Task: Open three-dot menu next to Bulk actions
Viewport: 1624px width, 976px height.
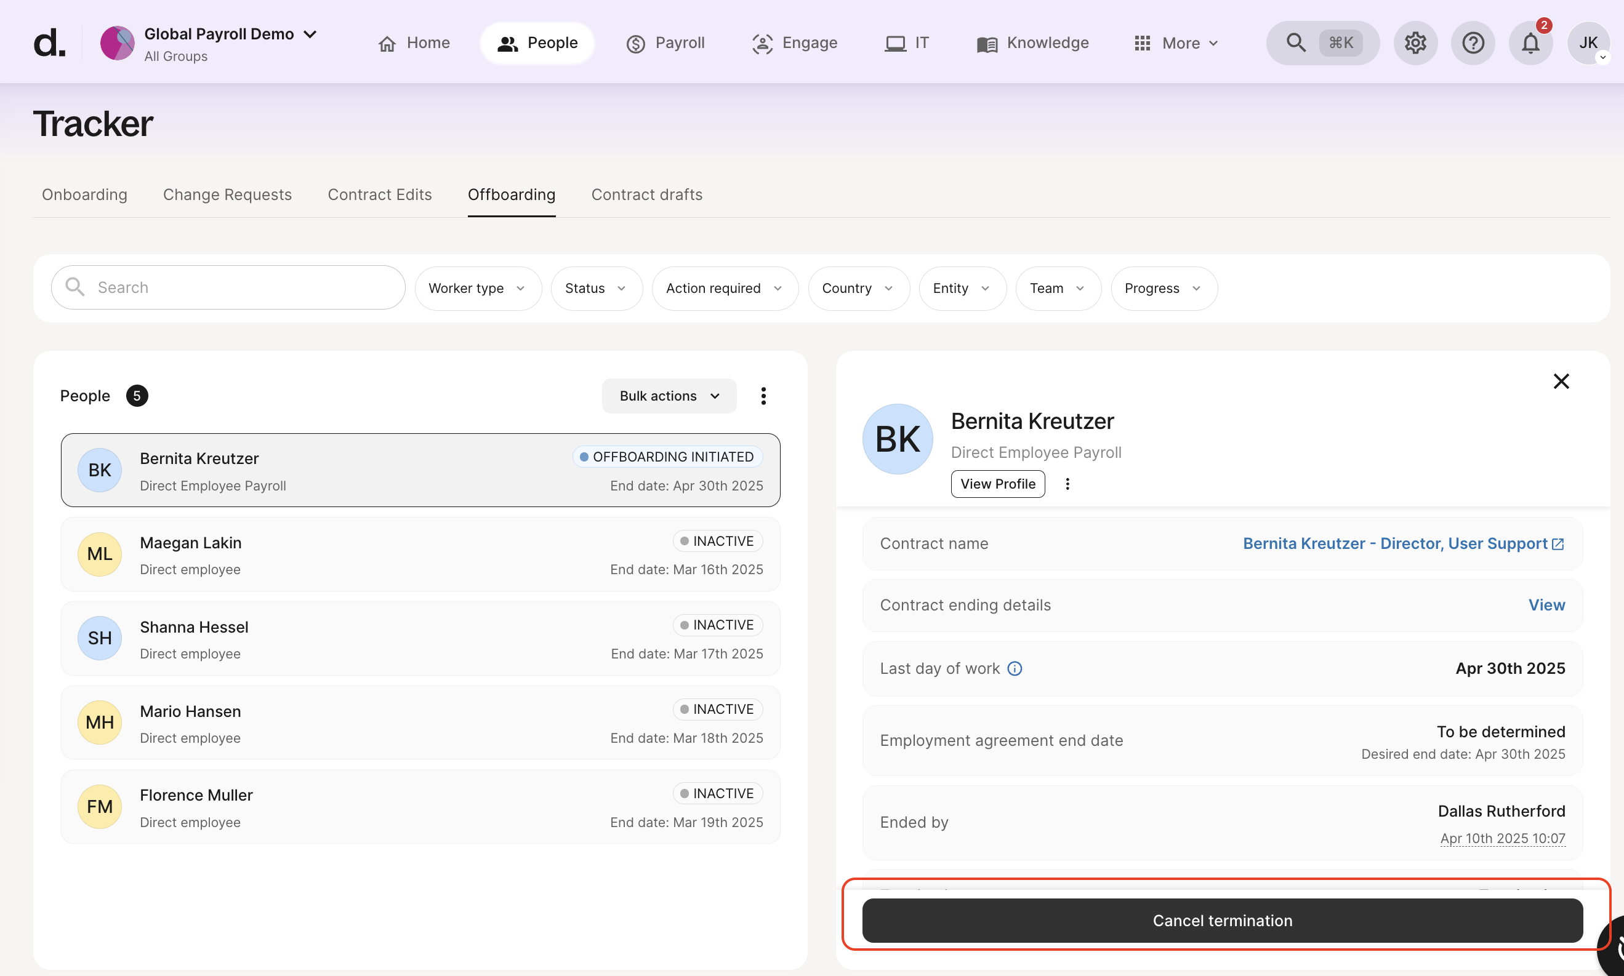Action: (763, 396)
